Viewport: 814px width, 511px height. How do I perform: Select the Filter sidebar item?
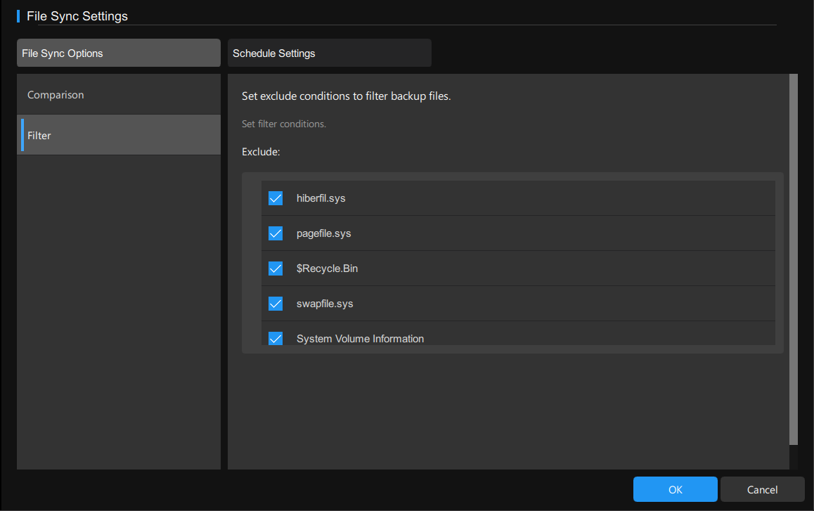118,135
